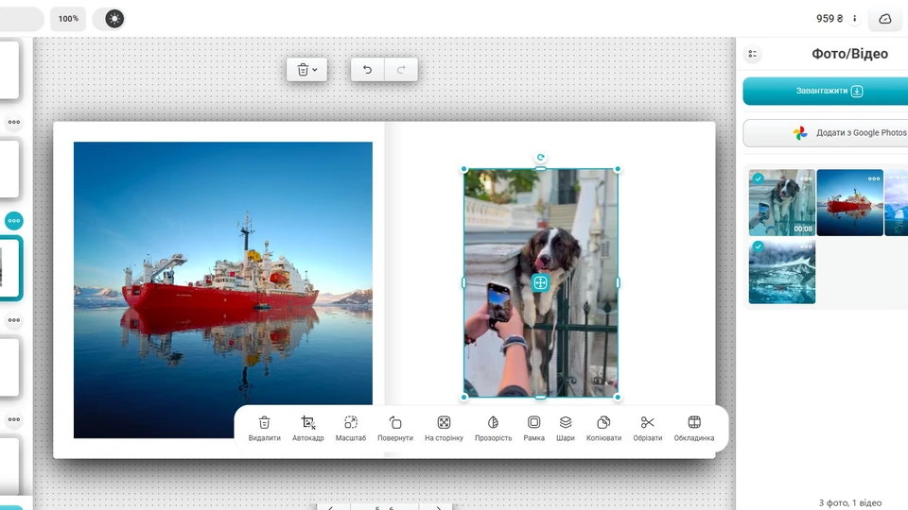
Task: Open the Шари layers tool
Action: coord(566,429)
